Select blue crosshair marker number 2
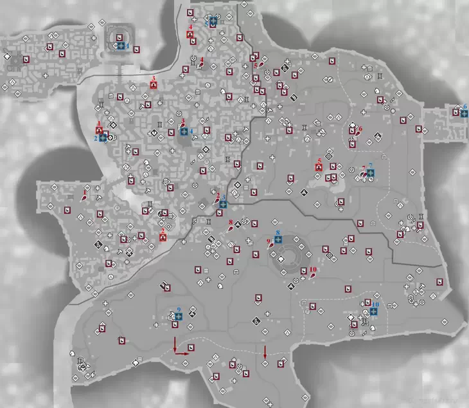 [x=103, y=138]
